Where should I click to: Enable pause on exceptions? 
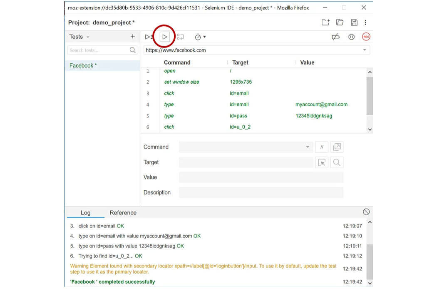[x=351, y=37]
